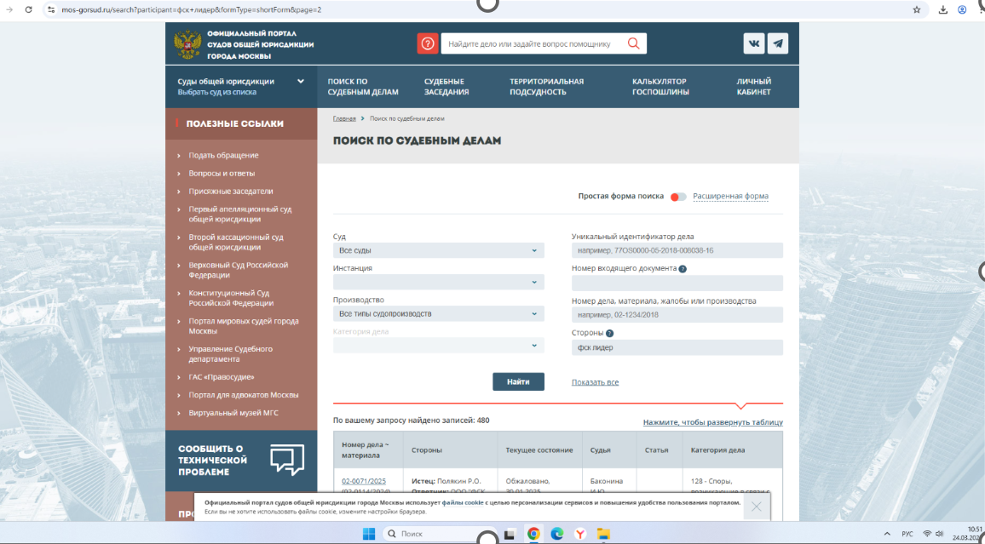Expand the Выбрать суд из списка chevron
This screenshot has width=985, height=544.
click(x=299, y=81)
